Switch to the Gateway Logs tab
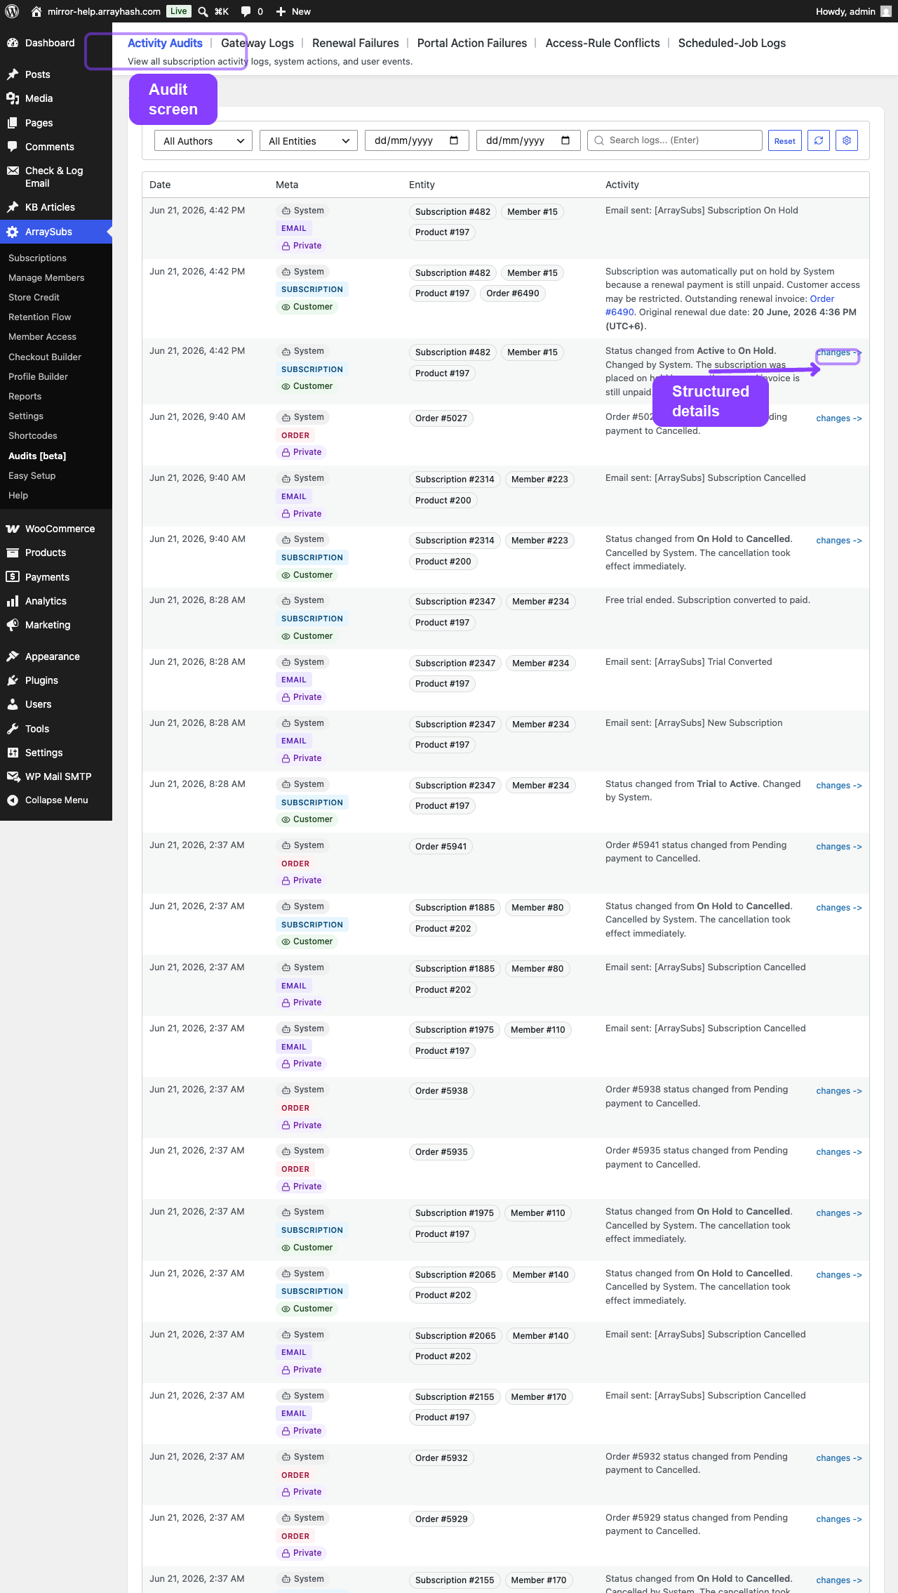Viewport: 898px width, 1593px height. [x=257, y=43]
